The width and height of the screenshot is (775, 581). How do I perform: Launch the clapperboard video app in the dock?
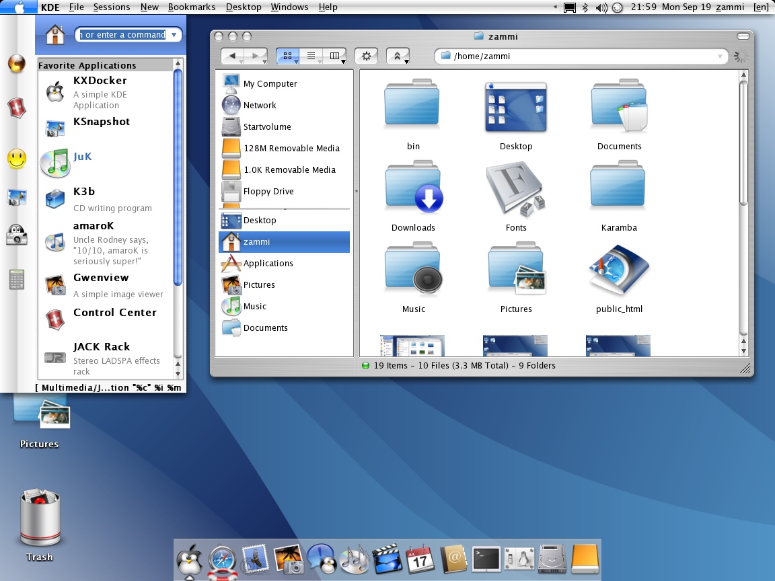coord(387,559)
